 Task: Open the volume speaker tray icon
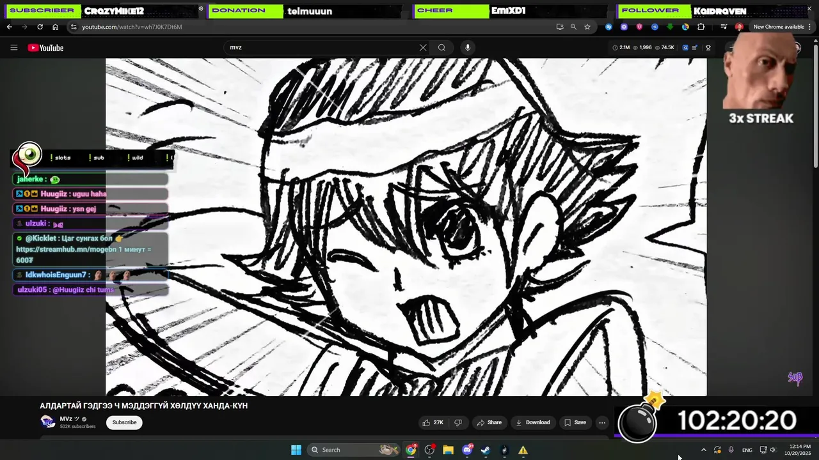(x=773, y=450)
